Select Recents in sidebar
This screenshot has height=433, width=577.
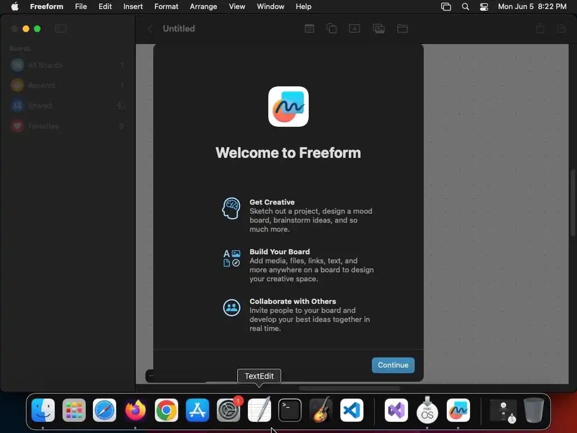coord(68,86)
